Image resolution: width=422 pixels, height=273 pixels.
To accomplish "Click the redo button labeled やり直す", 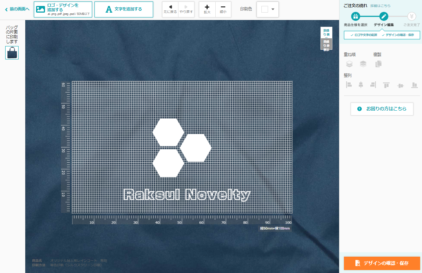I will (186, 9).
